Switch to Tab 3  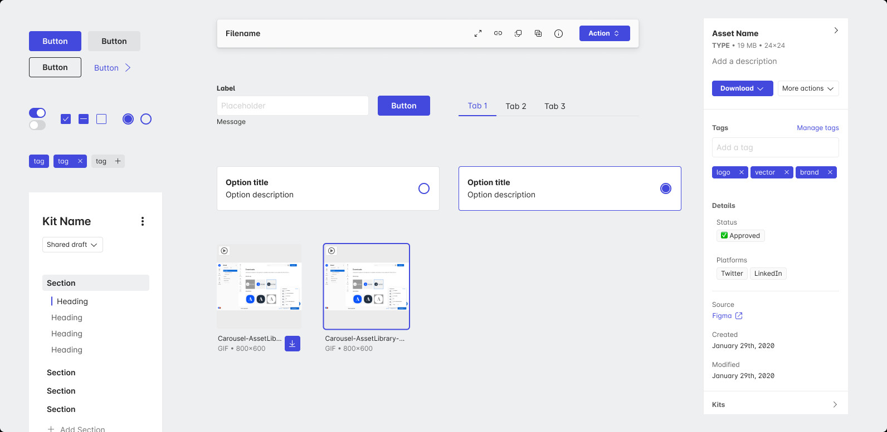[555, 106]
